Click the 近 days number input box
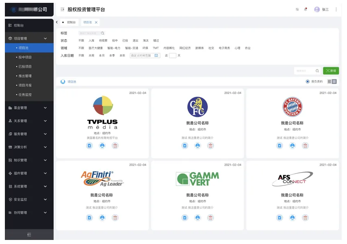This screenshot has width=347, height=244. coord(173,56)
